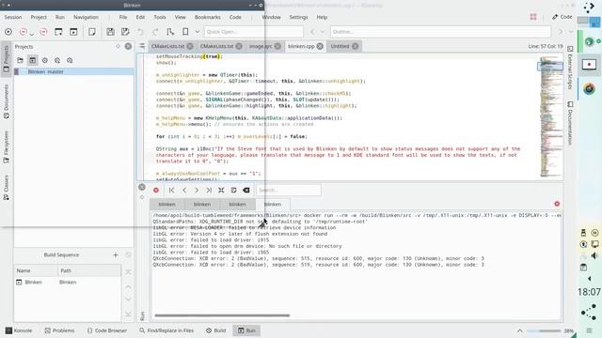This screenshot has width=602, height=338.
Task: Toggle the second icon in Projects panel toolbar
Action: [33, 60]
